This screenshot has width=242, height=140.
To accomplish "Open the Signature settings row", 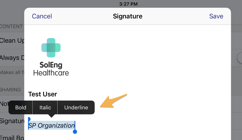I will pyautogui.click(x=12, y=121).
